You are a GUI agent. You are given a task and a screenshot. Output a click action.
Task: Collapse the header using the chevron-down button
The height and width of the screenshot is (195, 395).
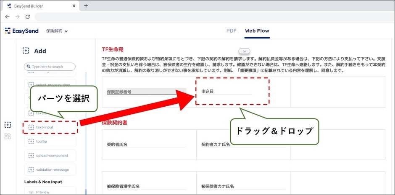click(245, 51)
